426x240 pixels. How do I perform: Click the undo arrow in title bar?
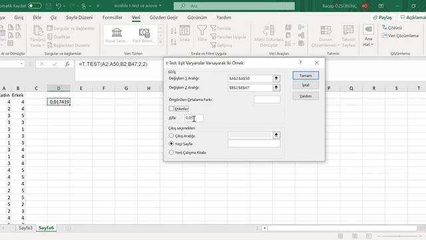click(59, 6)
